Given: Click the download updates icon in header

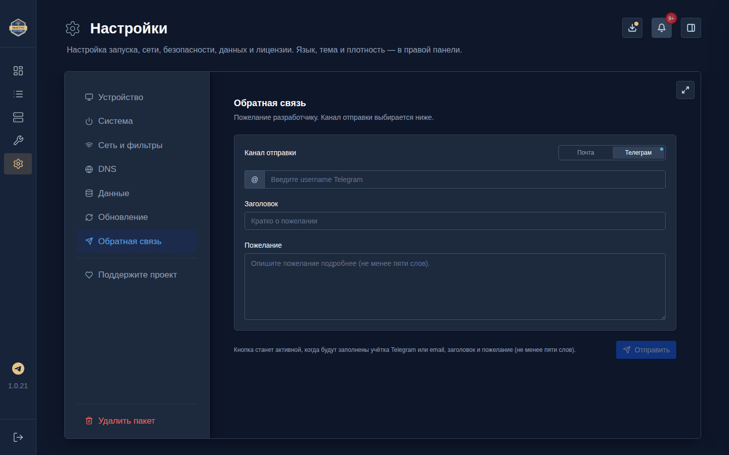Looking at the screenshot, I should (x=632, y=28).
